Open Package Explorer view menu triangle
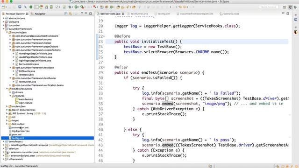This screenshot has width=299, height=168. pyautogui.click(x=82, y=14)
